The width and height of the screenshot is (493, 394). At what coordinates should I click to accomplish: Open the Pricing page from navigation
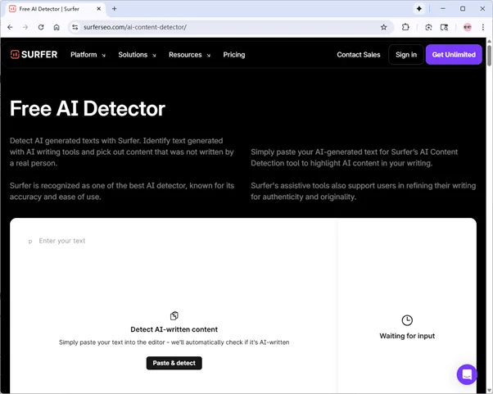[x=234, y=55]
